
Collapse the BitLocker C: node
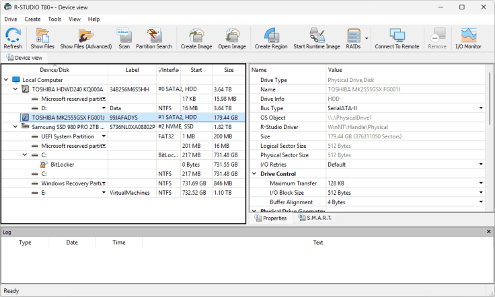[25, 155]
